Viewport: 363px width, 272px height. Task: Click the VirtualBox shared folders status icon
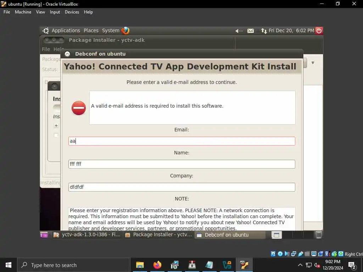307,254
